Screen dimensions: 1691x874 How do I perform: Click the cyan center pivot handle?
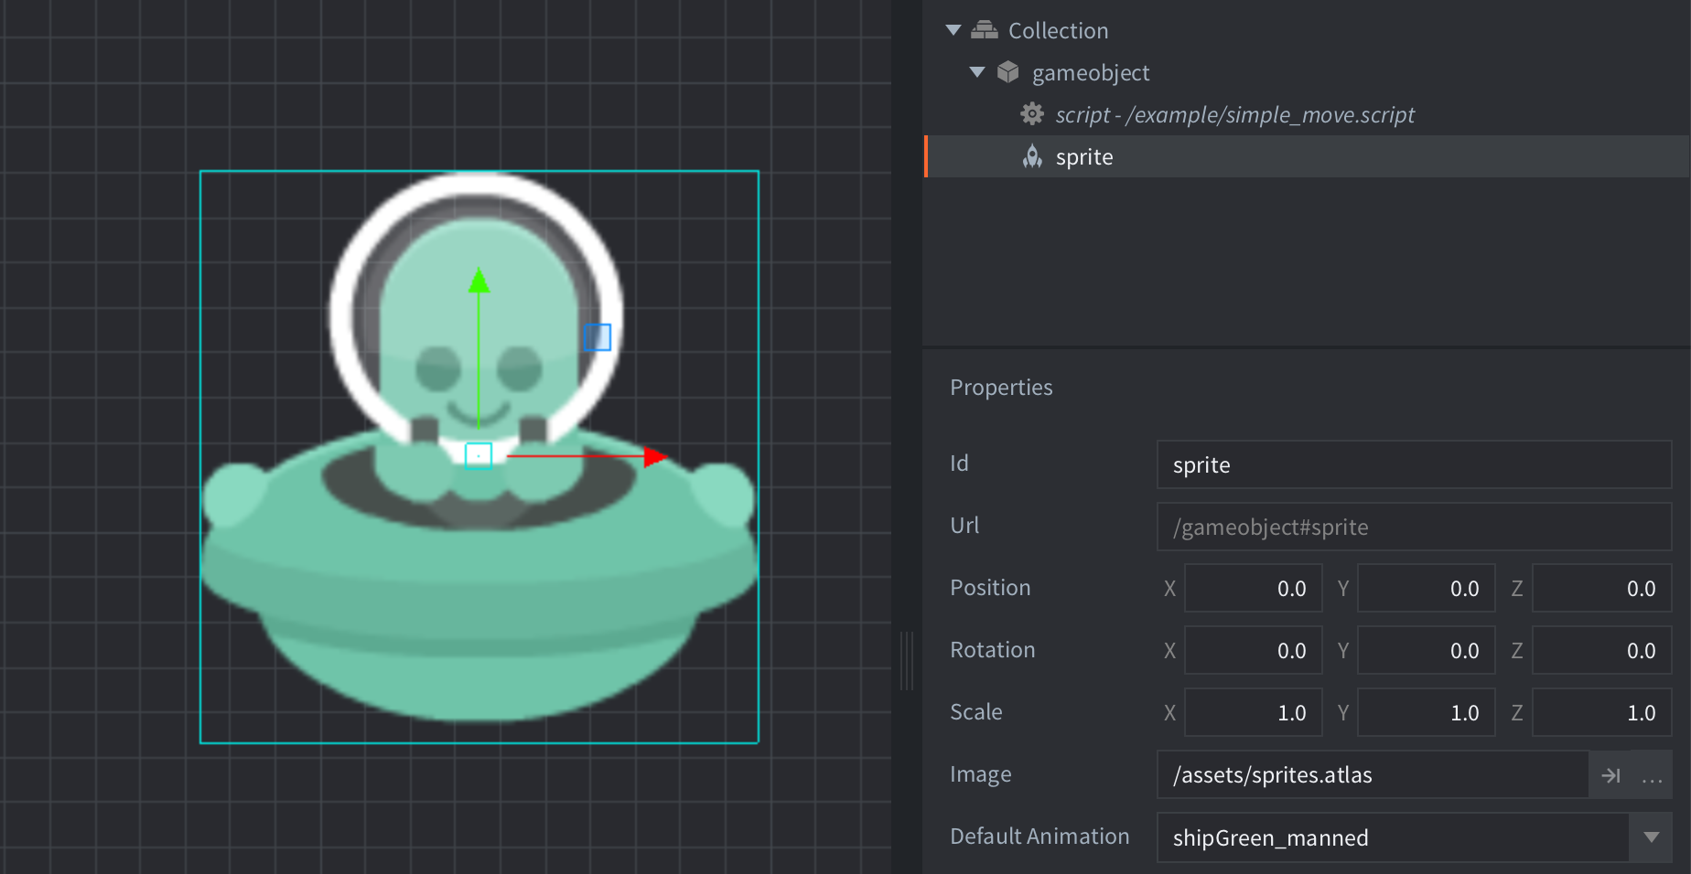point(479,455)
